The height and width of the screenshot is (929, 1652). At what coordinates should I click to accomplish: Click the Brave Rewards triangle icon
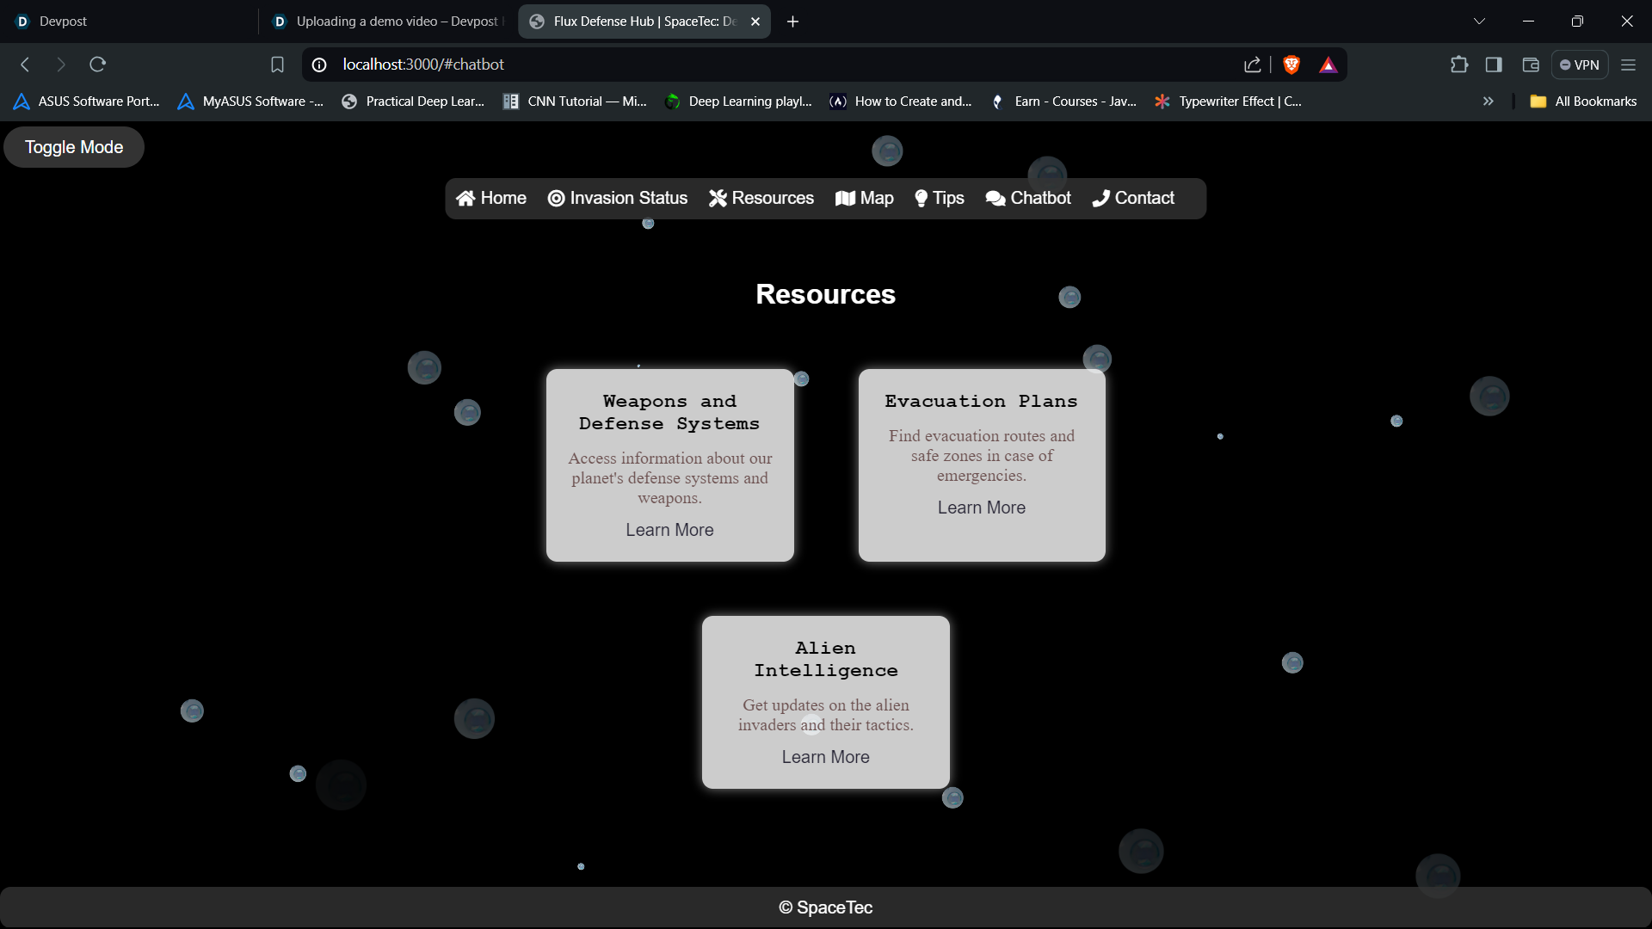[x=1328, y=65]
